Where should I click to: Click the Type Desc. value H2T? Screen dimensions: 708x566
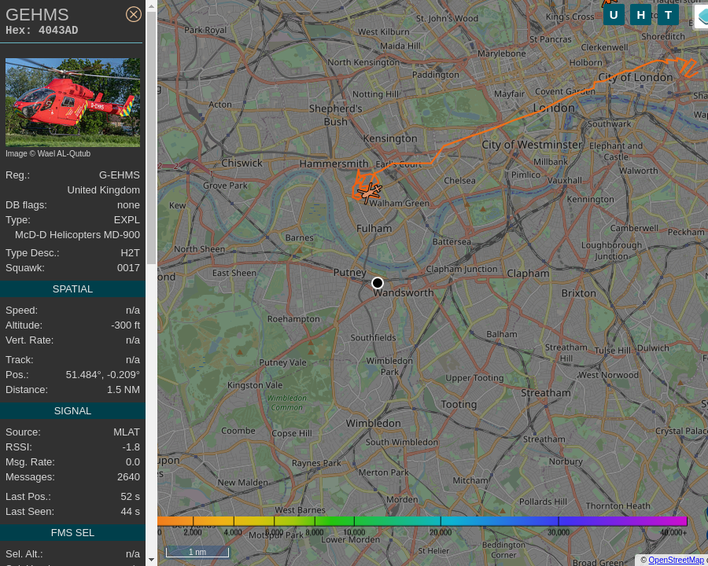tap(130, 253)
